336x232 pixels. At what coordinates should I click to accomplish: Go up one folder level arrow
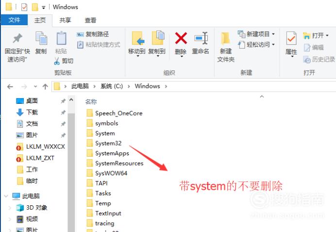pos(45,86)
